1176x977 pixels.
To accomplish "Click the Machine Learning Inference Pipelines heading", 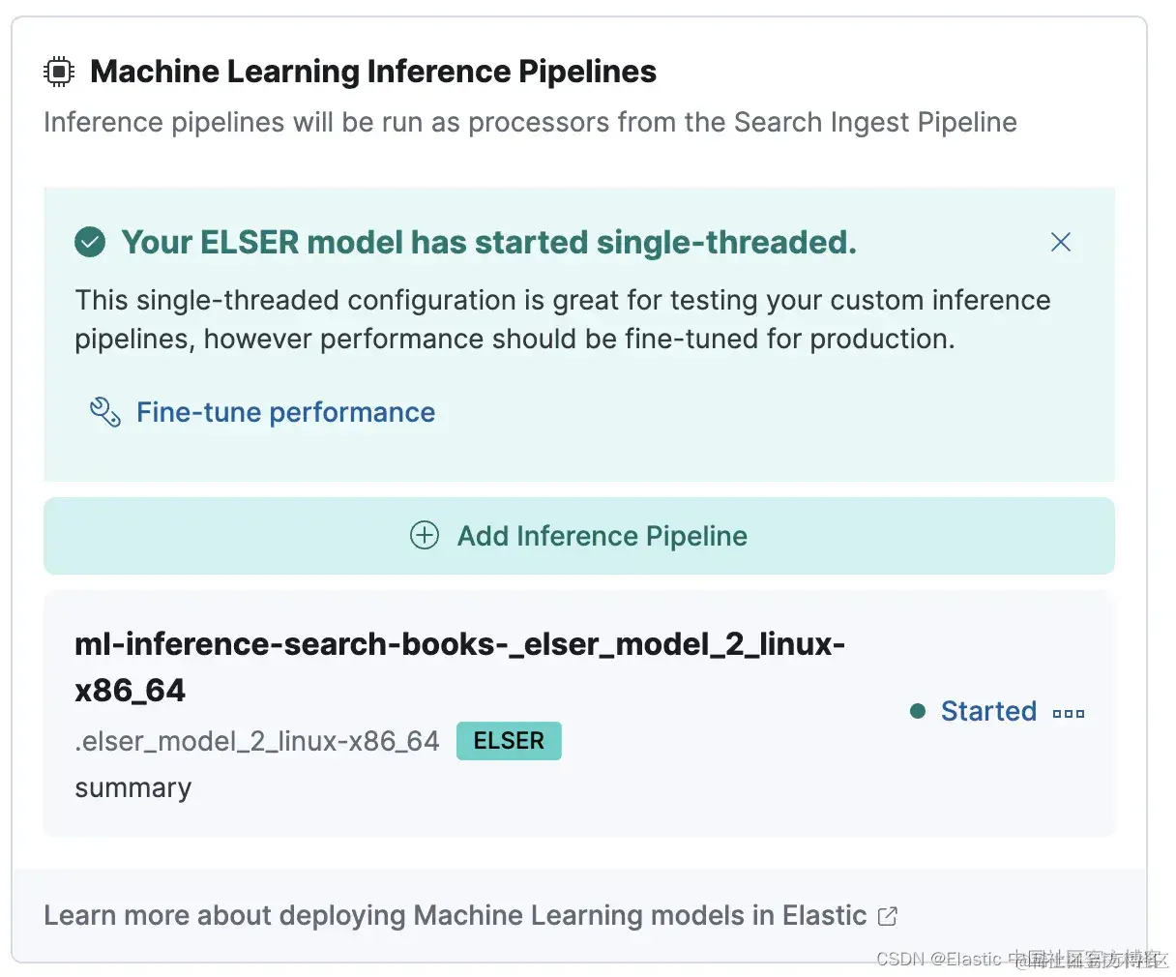I will 373,72.
